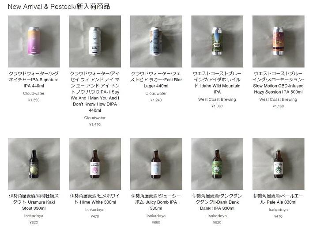The height and width of the screenshot is (227, 309).
Task: Open the Cloudwater Signature IPA can photo
Action: (x=34, y=42)
